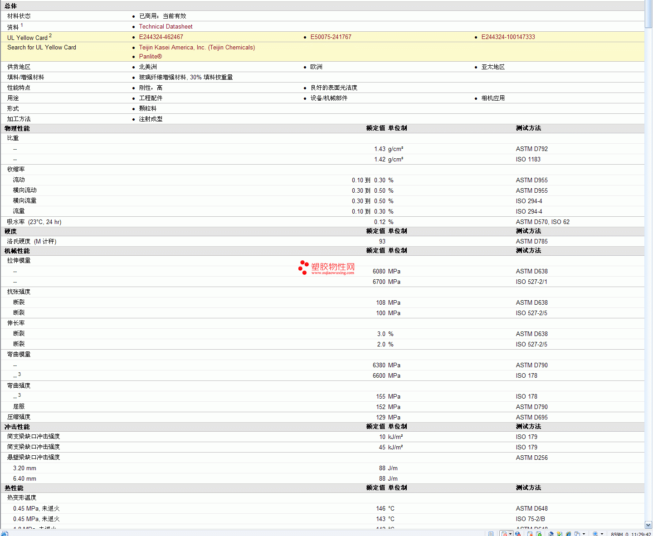
Task: Click the new tab star icon
Action: coord(530,534)
